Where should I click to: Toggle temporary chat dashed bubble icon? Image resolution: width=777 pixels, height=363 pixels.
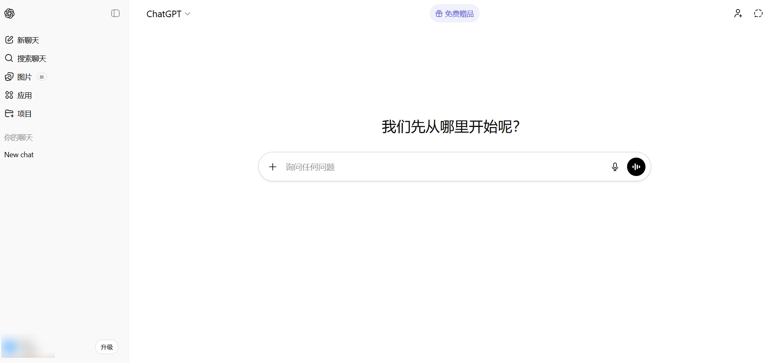click(758, 13)
